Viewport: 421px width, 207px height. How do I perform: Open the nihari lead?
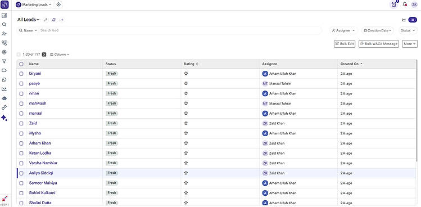(x=34, y=93)
